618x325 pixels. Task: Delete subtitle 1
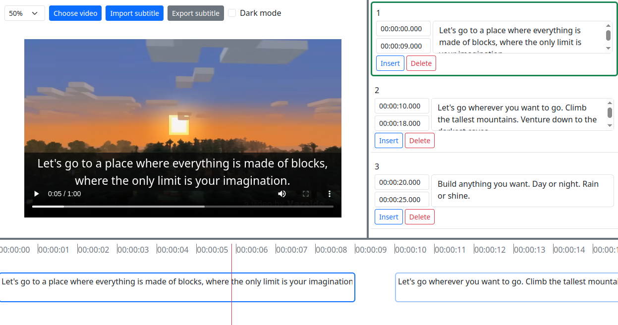coord(421,63)
